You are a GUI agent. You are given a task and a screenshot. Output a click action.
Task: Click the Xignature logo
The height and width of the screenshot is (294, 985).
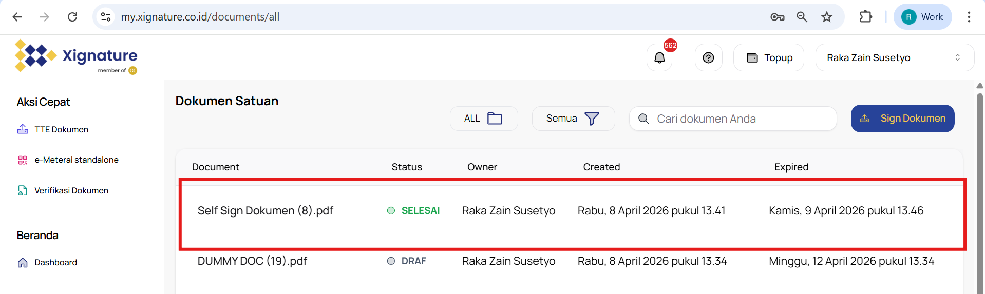[x=76, y=56]
